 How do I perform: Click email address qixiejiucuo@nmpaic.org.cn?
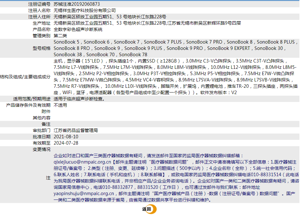click(x=82, y=162)
